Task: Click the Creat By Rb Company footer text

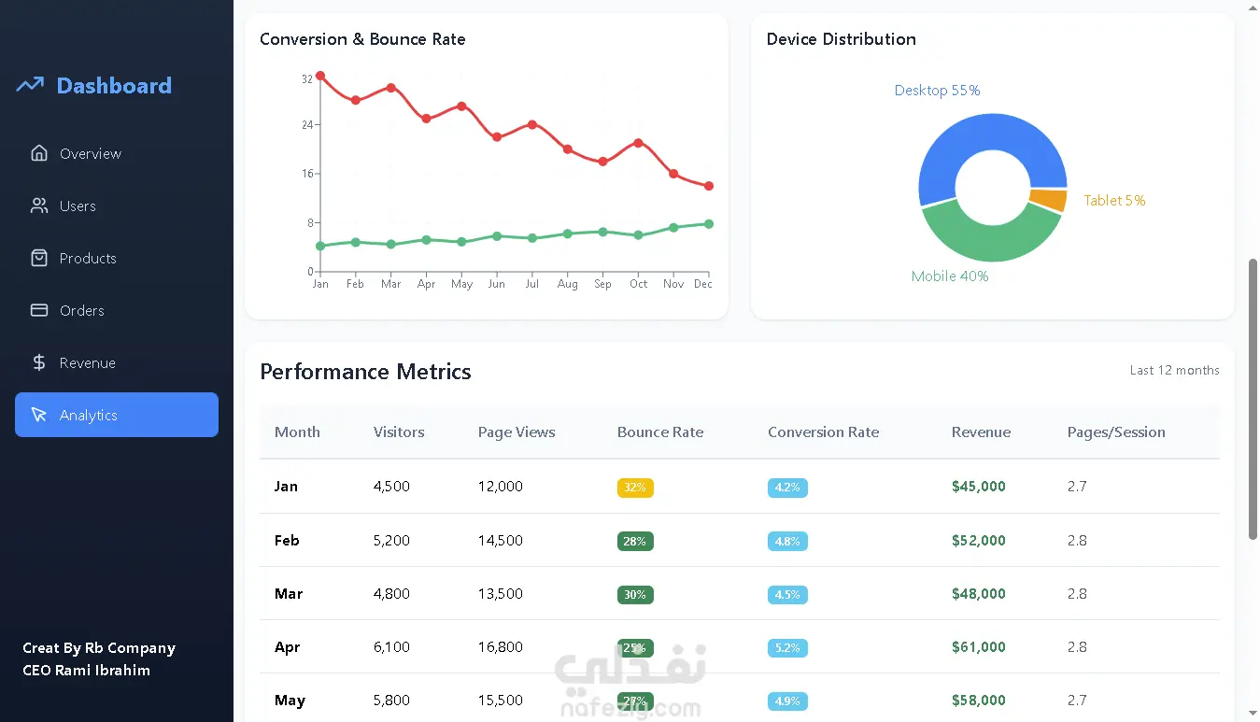Action: click(x=99, y=648)
